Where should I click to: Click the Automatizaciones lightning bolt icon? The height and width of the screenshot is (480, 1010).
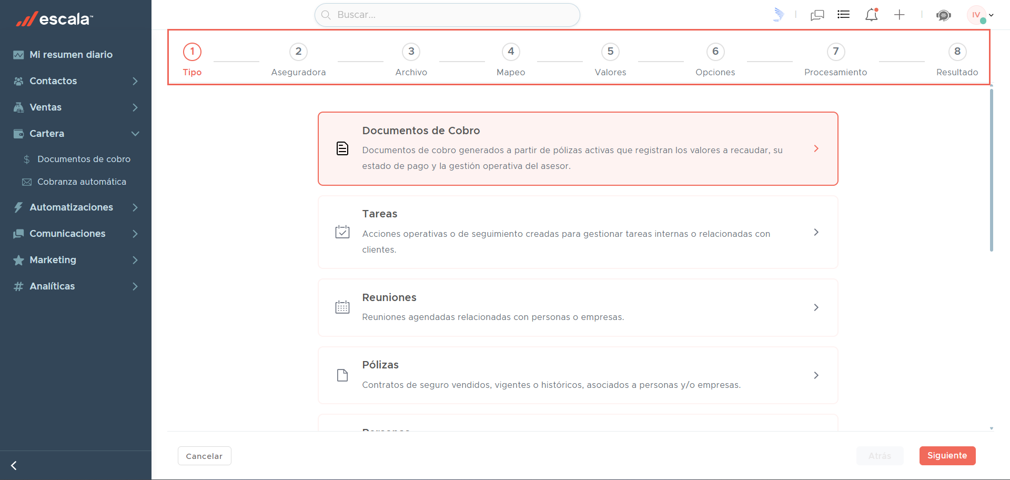pos(18,207)
